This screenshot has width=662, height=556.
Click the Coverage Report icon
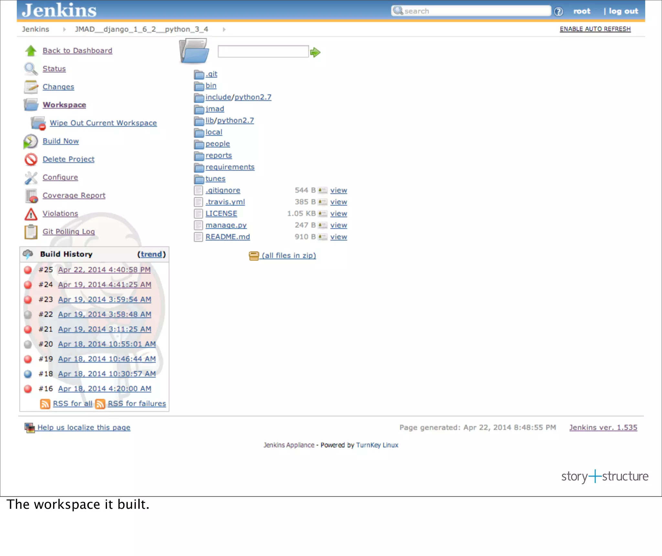31,196
